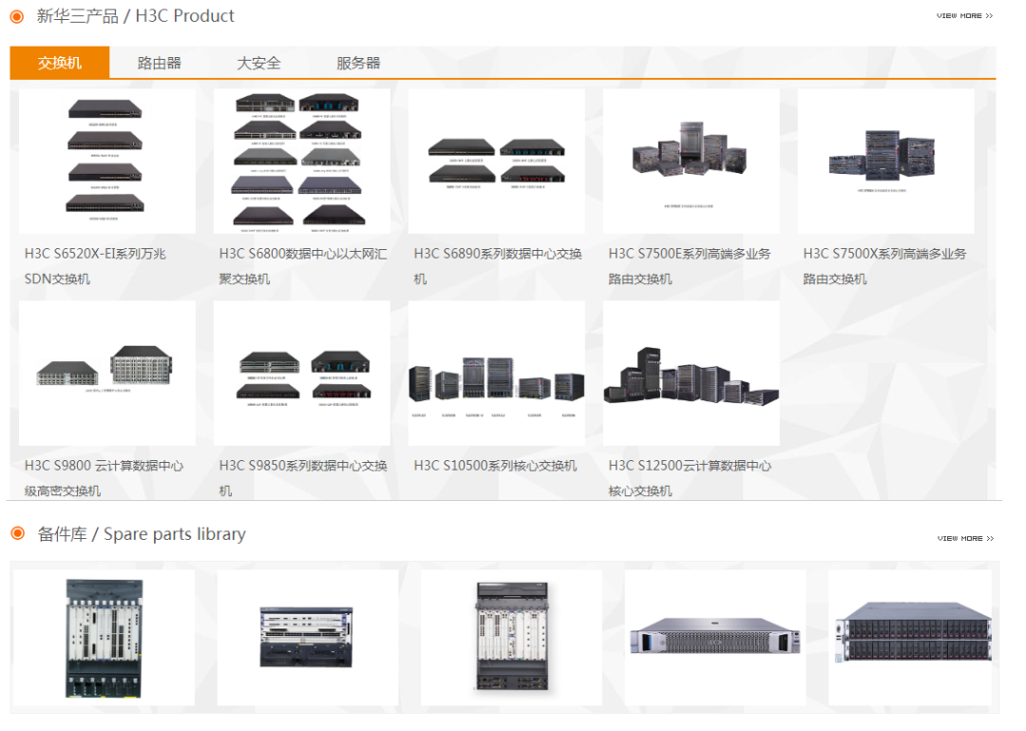Open H3C S6890 series product image

coord(497,162)
